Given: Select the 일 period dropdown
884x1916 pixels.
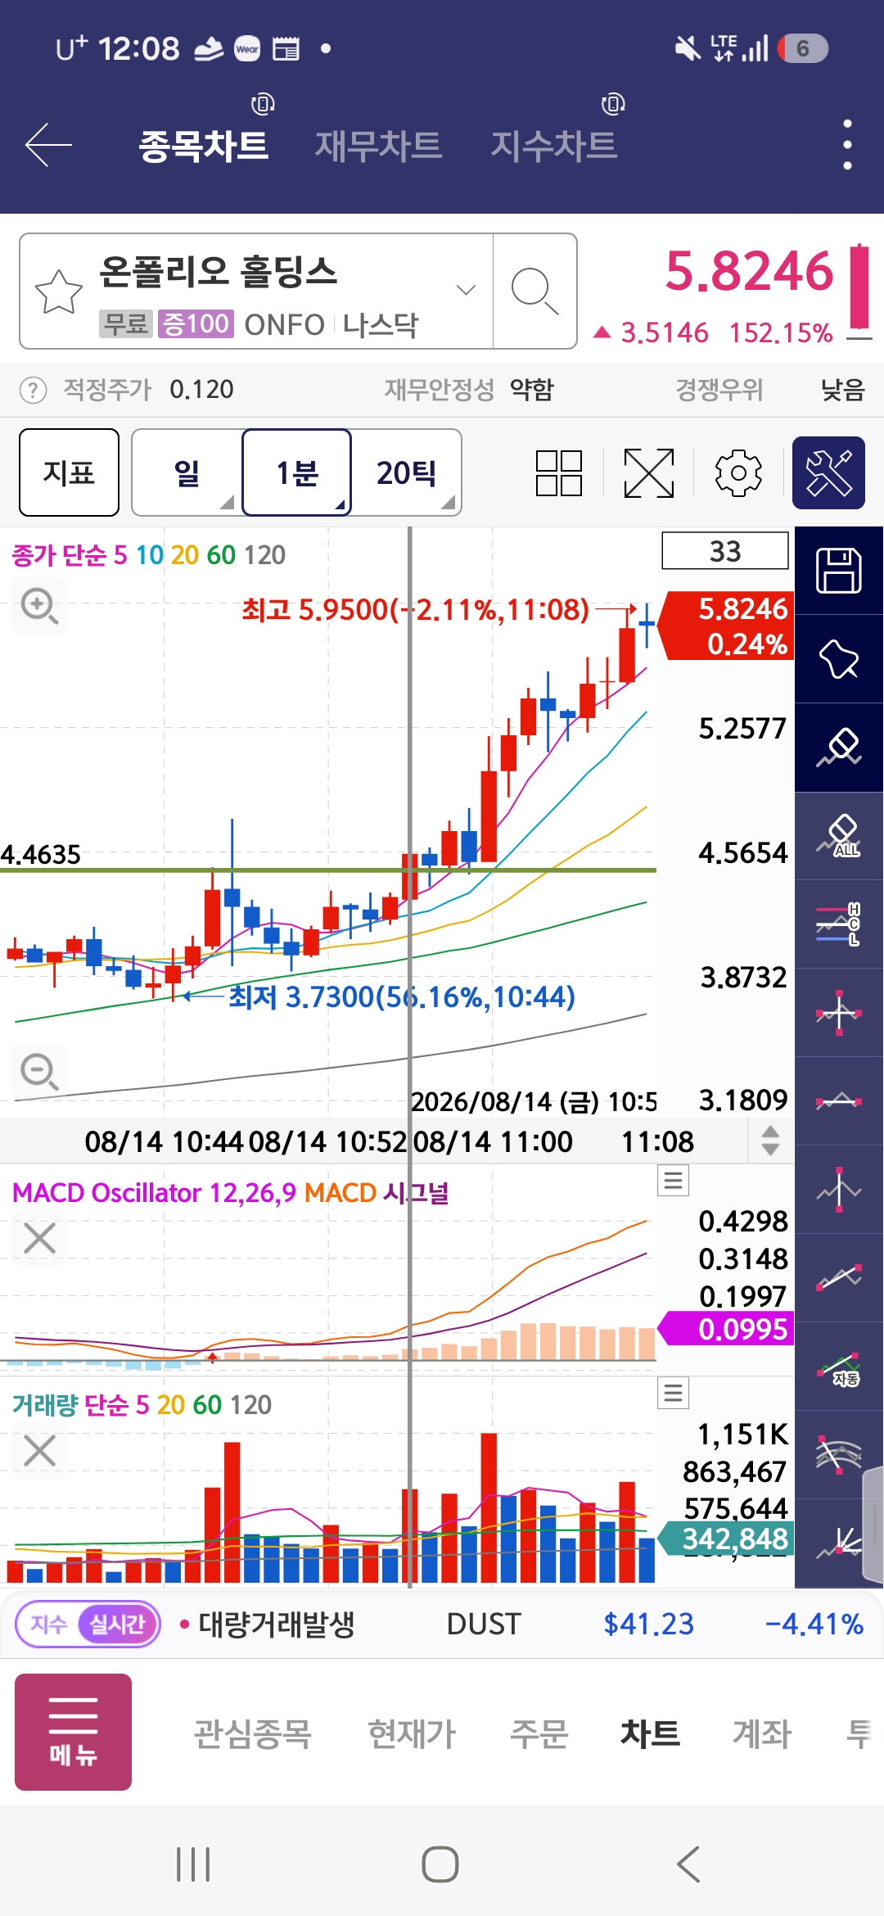Looking at the screenshot, I should pos(187,472).
